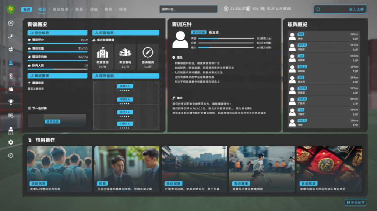Viewport: 377px width, 211px height.
Task: Open the trophy icon in sidebar
Action: (11, 102)
